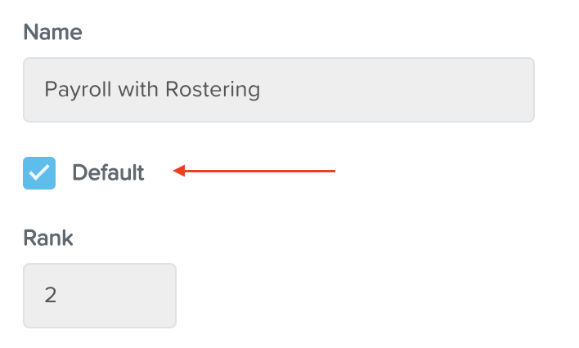Click the Rank field label
Viewport: 579px width, 348px height.
(48, 238)
